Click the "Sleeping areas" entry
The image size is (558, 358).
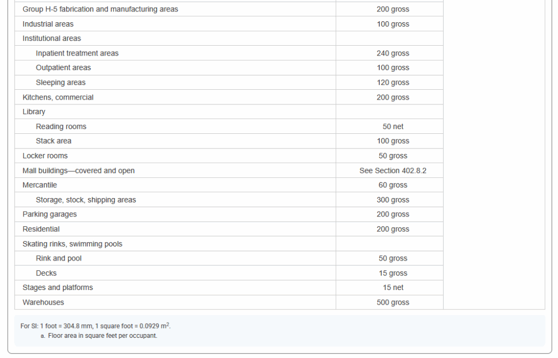tap(60, 83)
